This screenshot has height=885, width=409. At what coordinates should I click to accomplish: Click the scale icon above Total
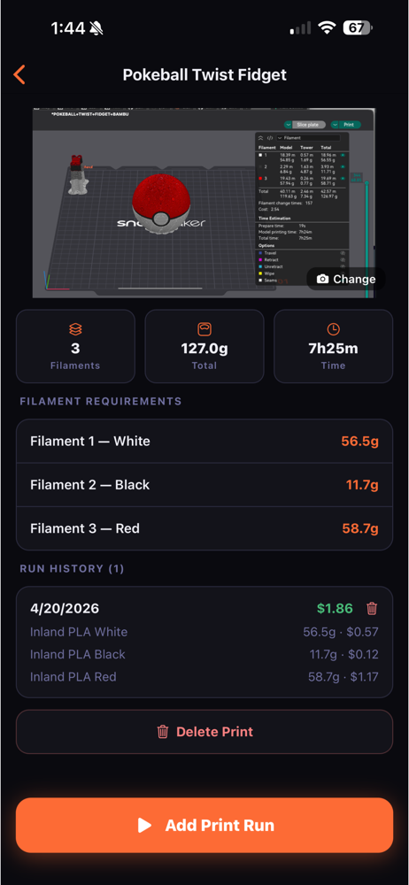[204, 329]
